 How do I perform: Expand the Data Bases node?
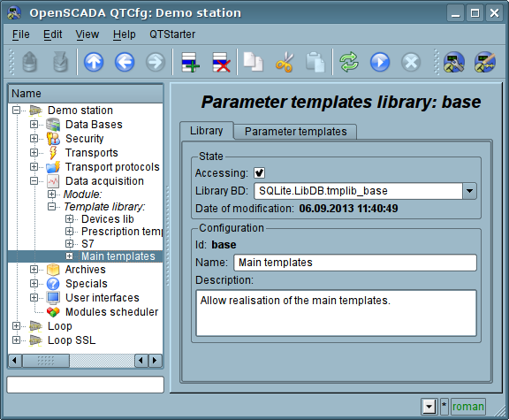tap(34, 125)
